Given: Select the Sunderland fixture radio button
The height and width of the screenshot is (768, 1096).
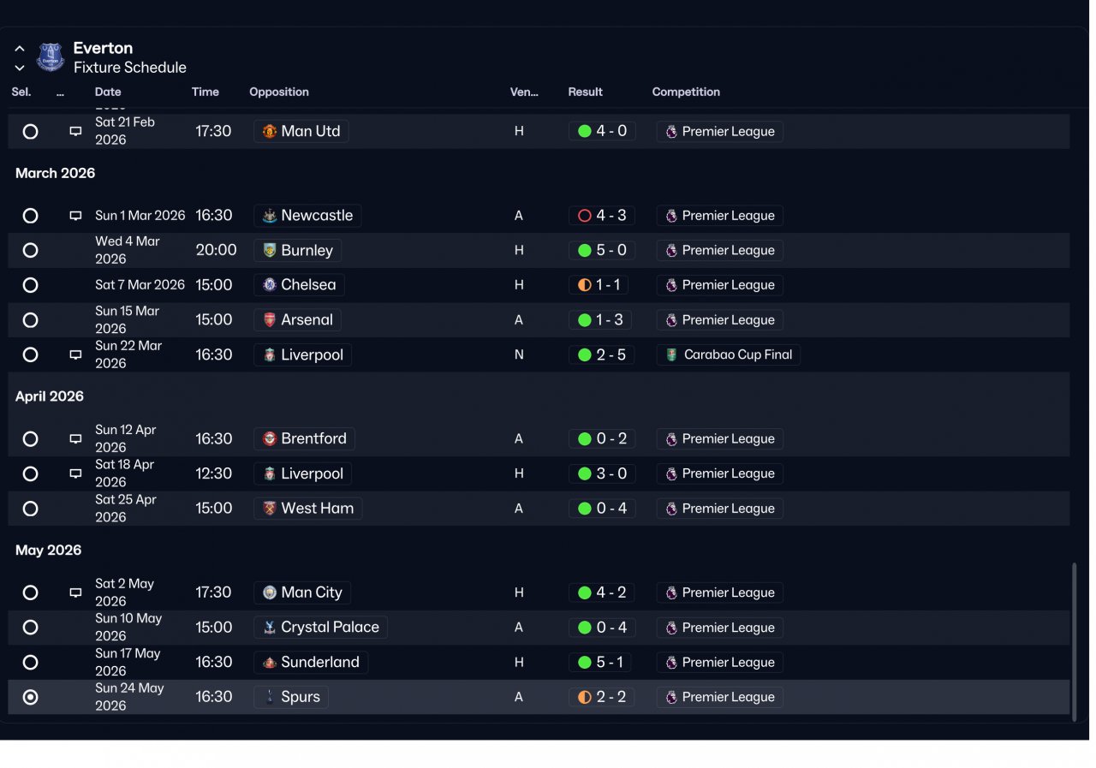Looking at the screenshot, I should pyautogui.click(x=31, y=663).
